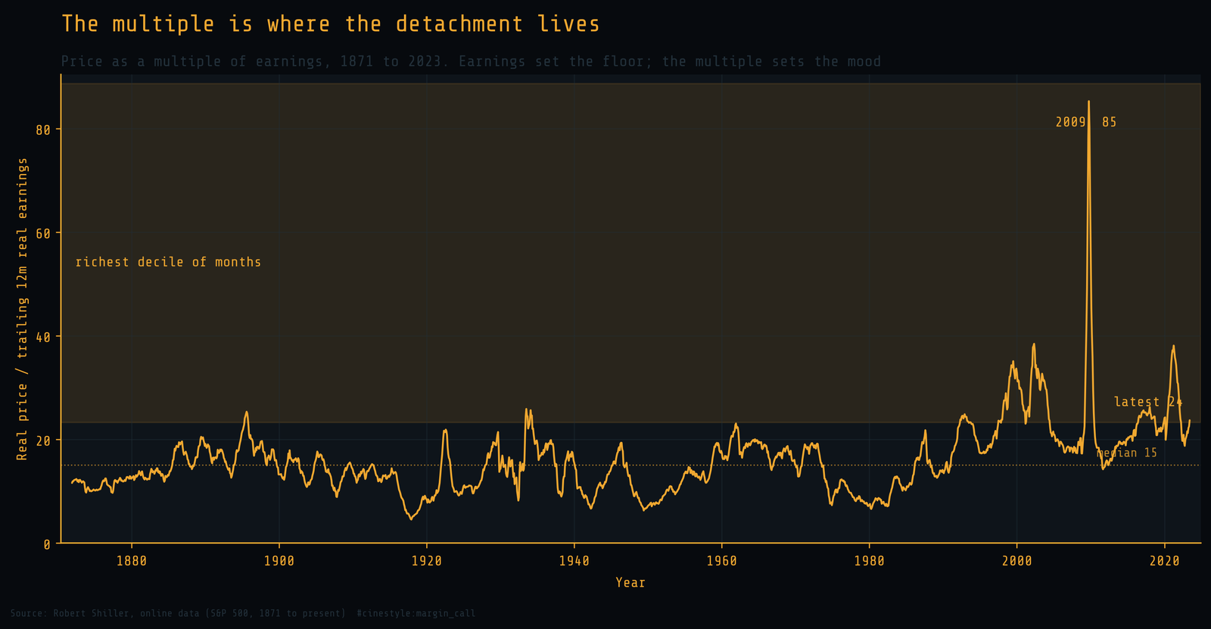The width and height of the screenshot is (1211, 629).
Task: Click the 1980 x-axis tick label
Action: [x=869, y=561]
